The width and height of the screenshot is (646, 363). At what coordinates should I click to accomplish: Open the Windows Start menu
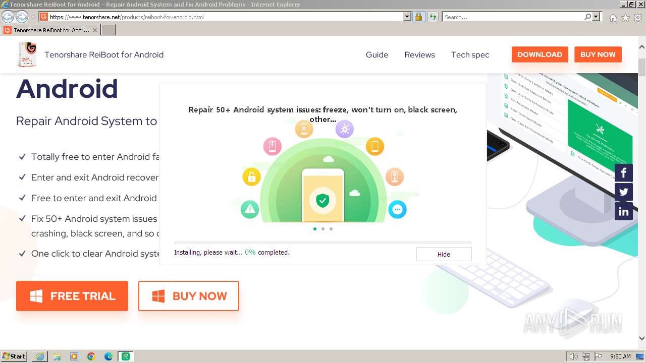pyautogui.click(x=14, y=356)
